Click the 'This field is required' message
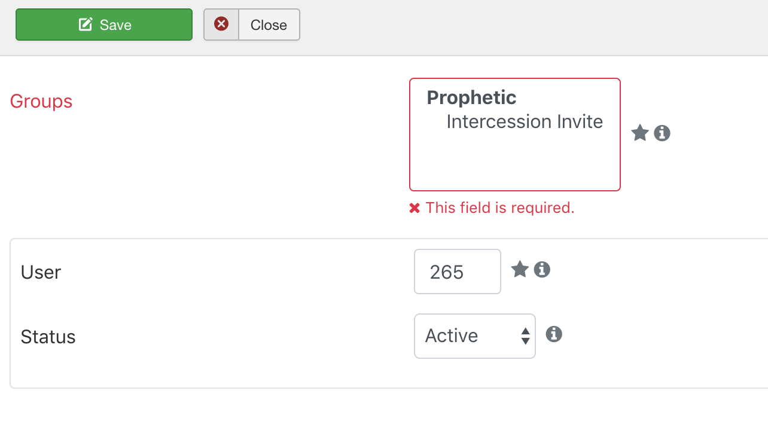This screenshot has height=433, width=768. (500, 208)
